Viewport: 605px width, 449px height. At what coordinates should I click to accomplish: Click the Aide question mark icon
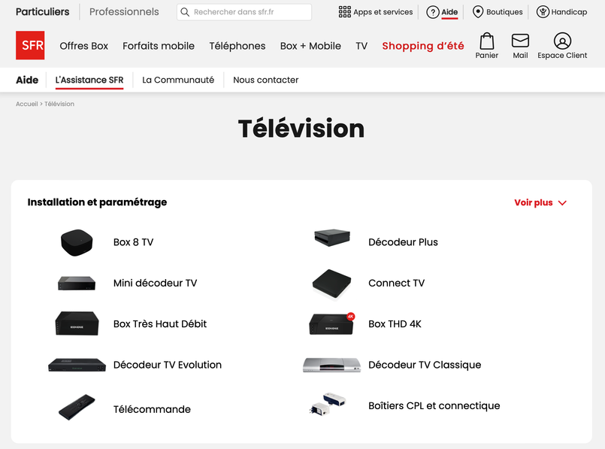433,12
